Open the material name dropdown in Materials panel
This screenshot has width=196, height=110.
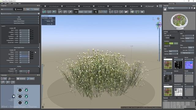(x=178, y=8)
